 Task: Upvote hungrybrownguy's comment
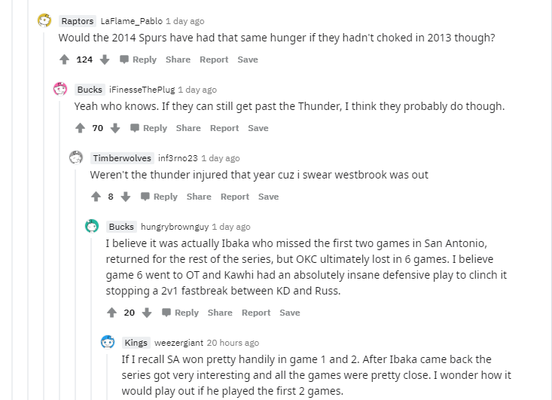pyautogui.click(x=112, y=313)
